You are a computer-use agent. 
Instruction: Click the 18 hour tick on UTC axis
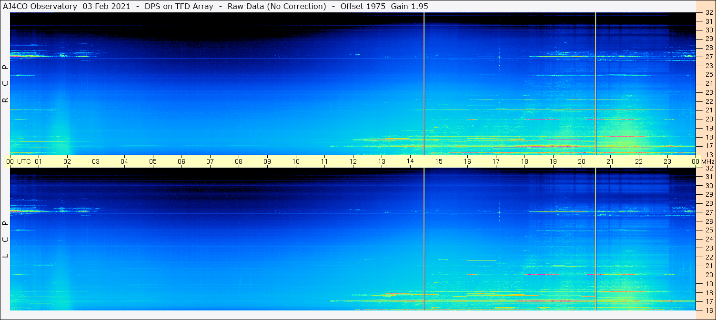coord(524,161)
